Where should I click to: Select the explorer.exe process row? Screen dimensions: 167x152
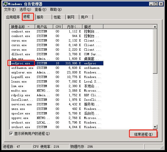coord(56,73)
